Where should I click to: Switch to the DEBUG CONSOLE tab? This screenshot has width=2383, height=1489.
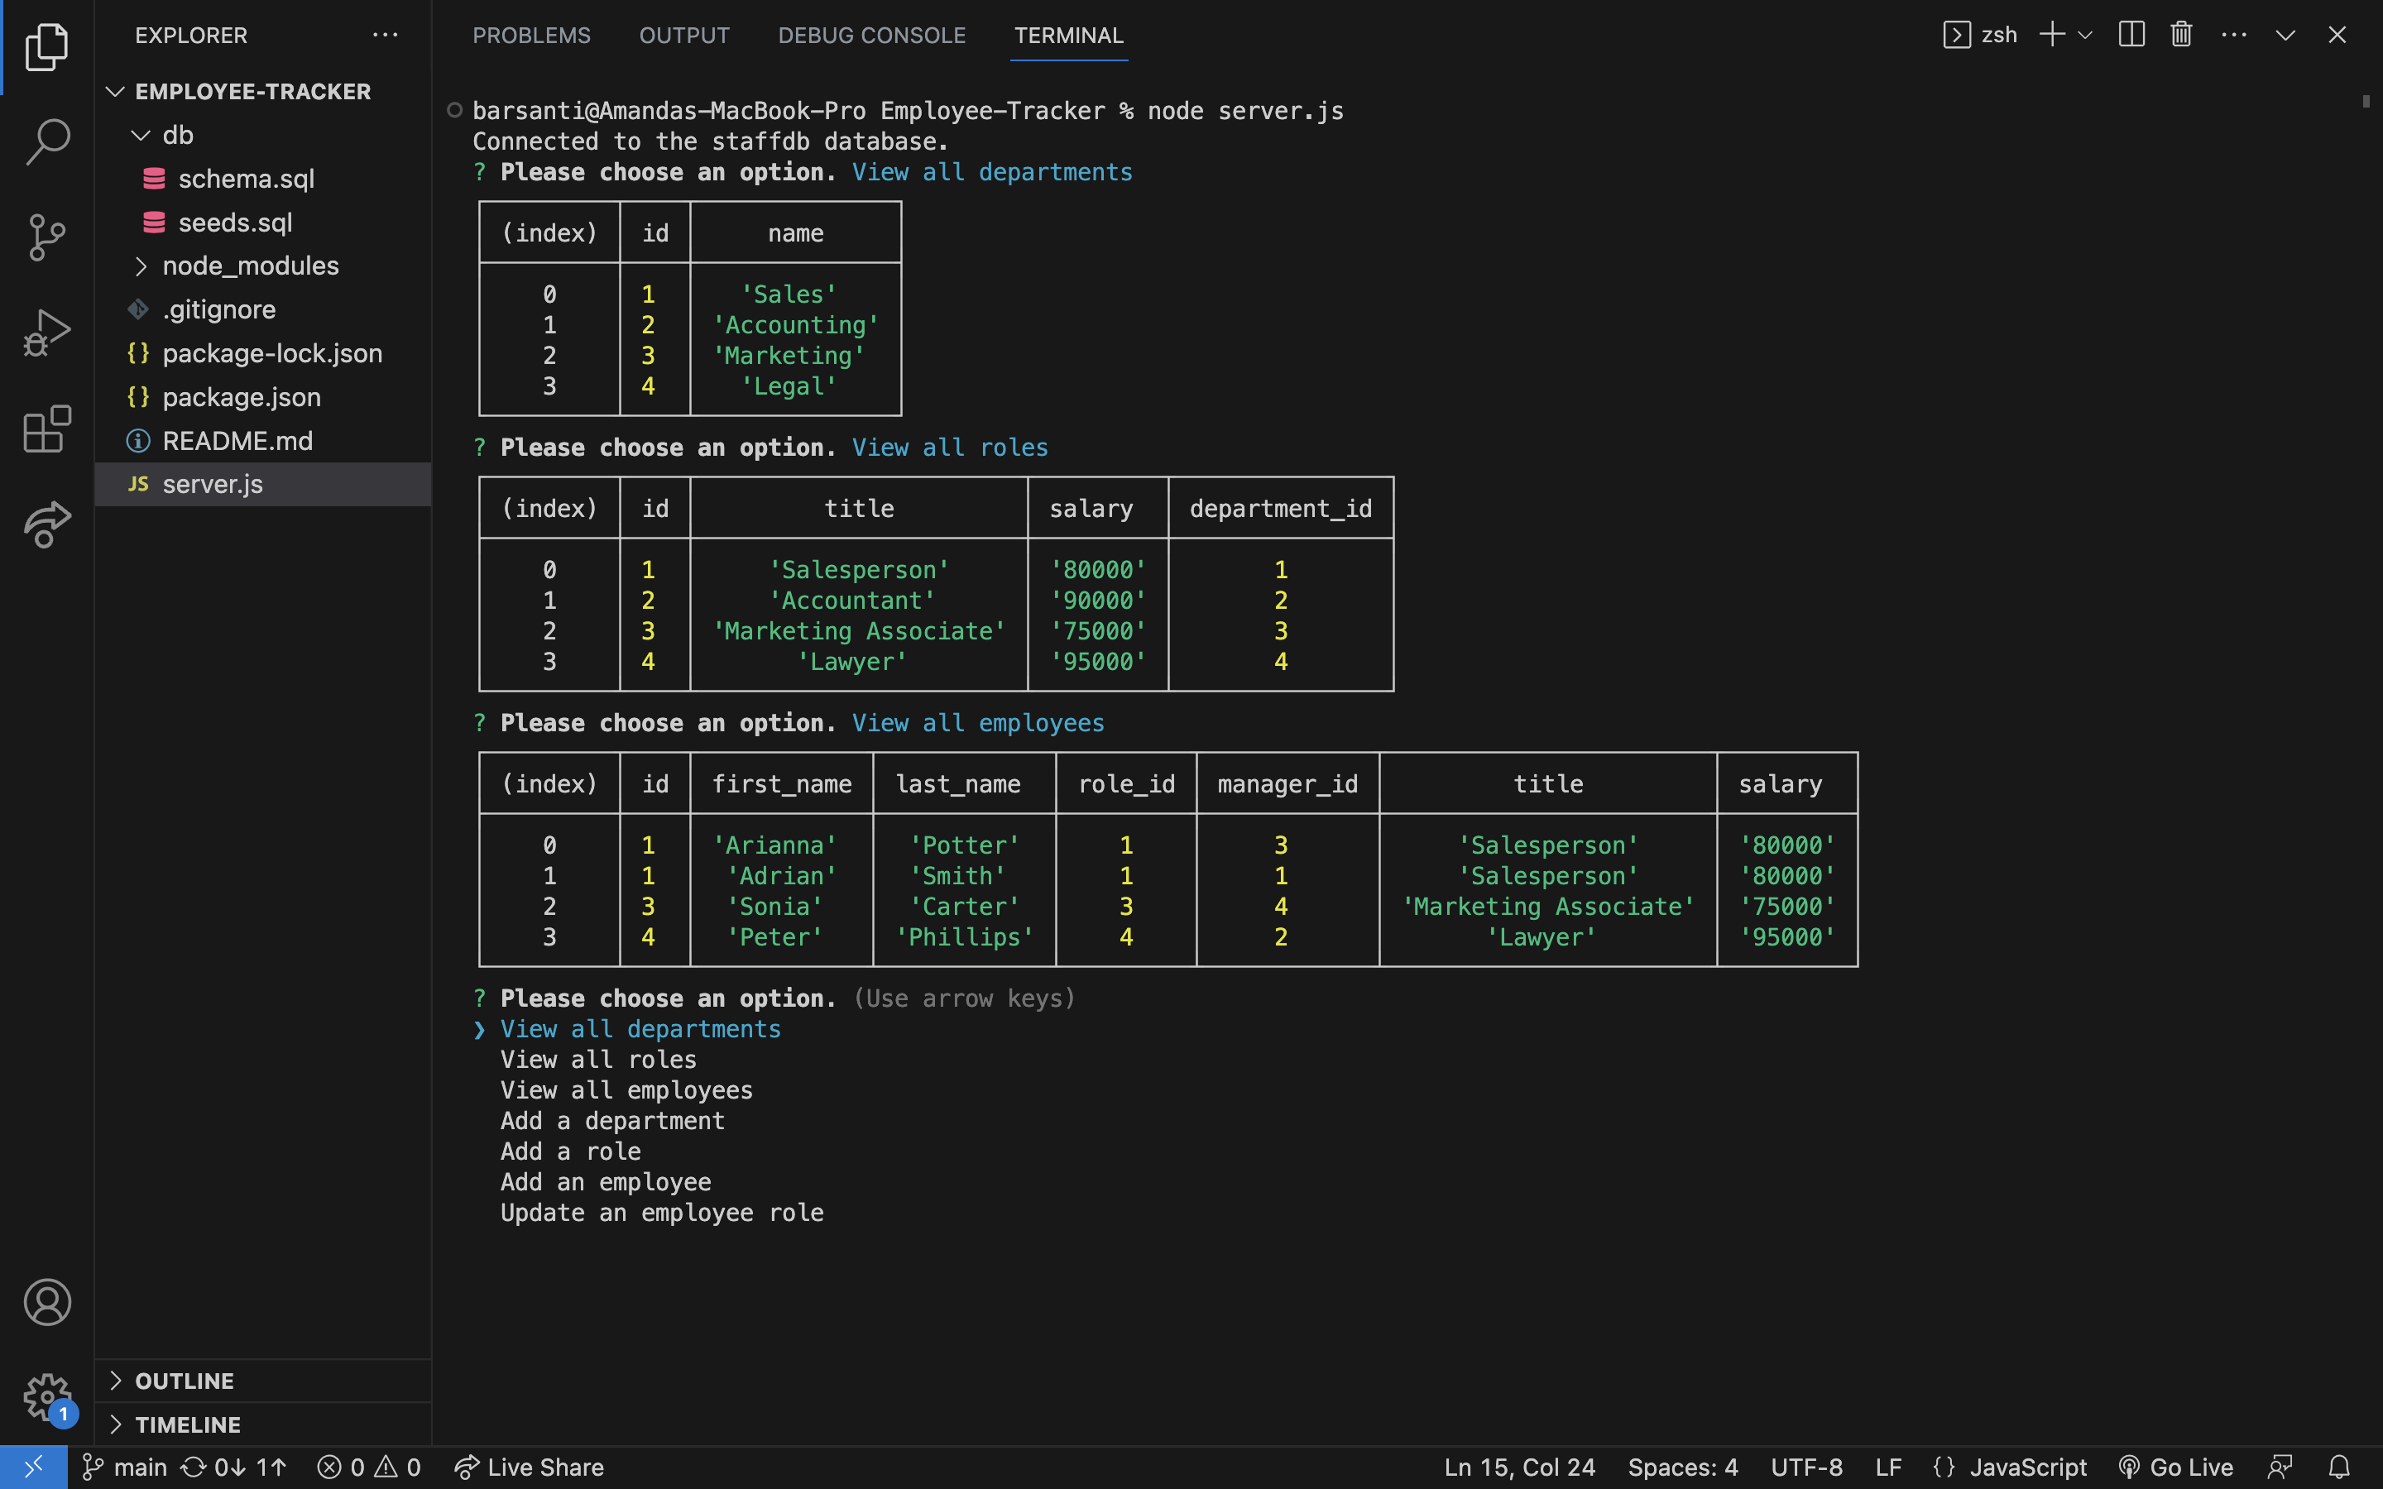(x=871, y=36)
